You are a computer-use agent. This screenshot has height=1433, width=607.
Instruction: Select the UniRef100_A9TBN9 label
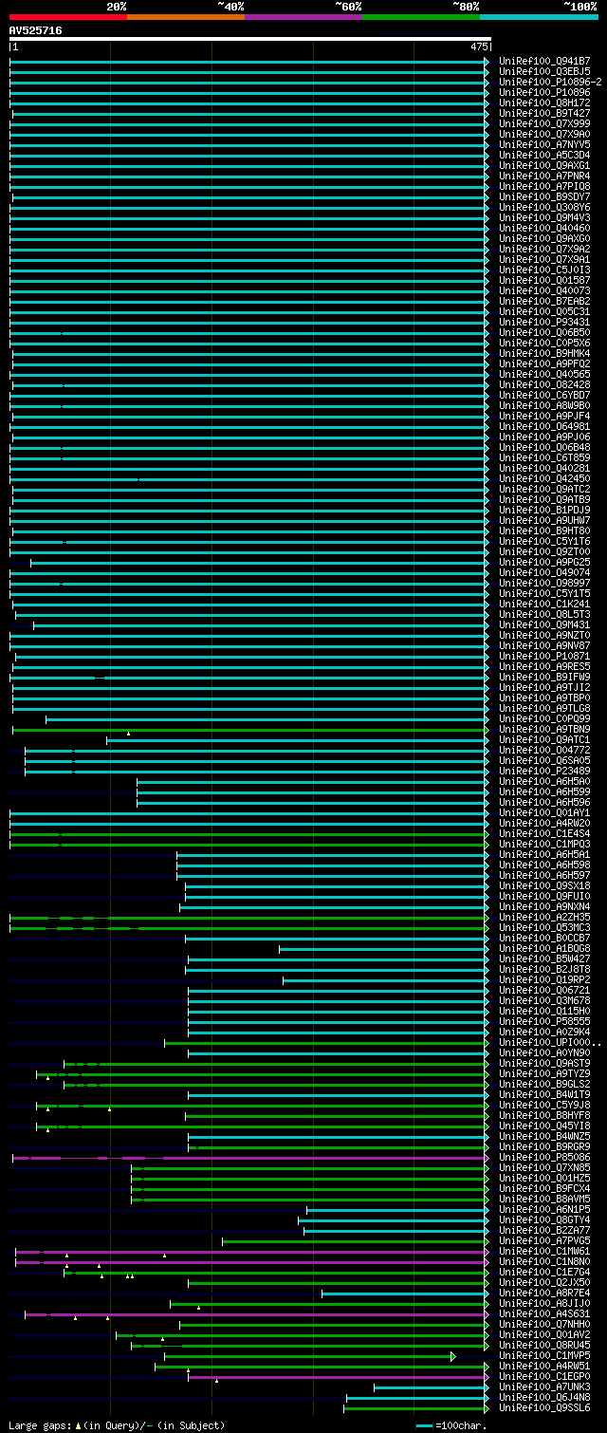pos(544,730)
